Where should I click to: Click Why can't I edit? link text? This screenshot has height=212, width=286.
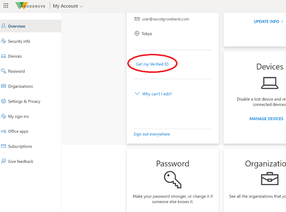click(x=157, y=94)
